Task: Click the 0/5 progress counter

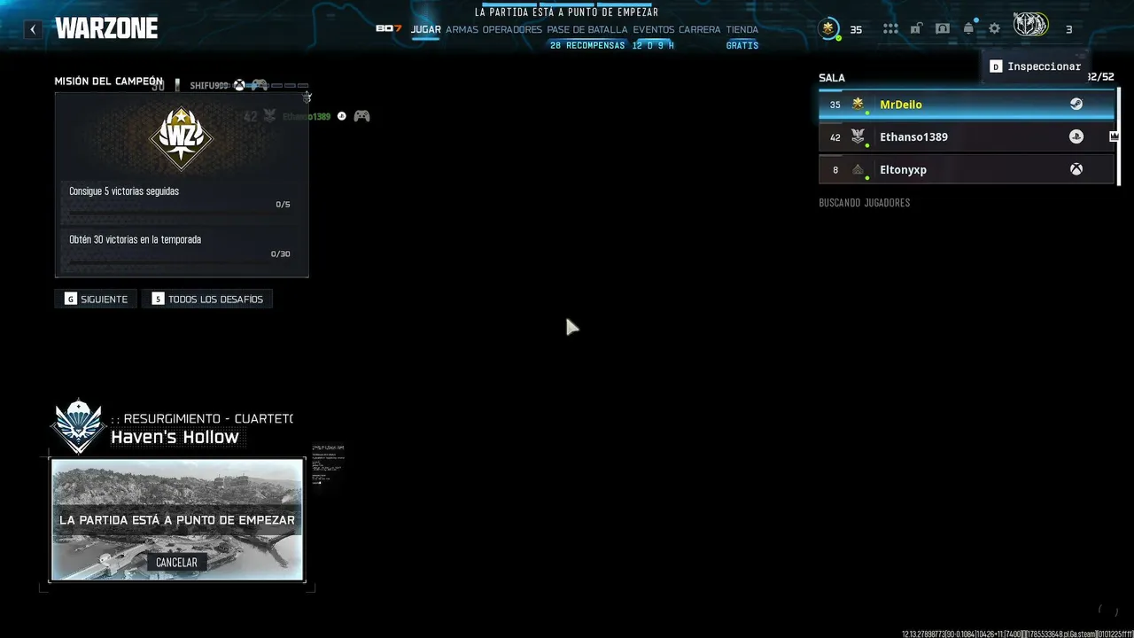Action: (283, 205)
